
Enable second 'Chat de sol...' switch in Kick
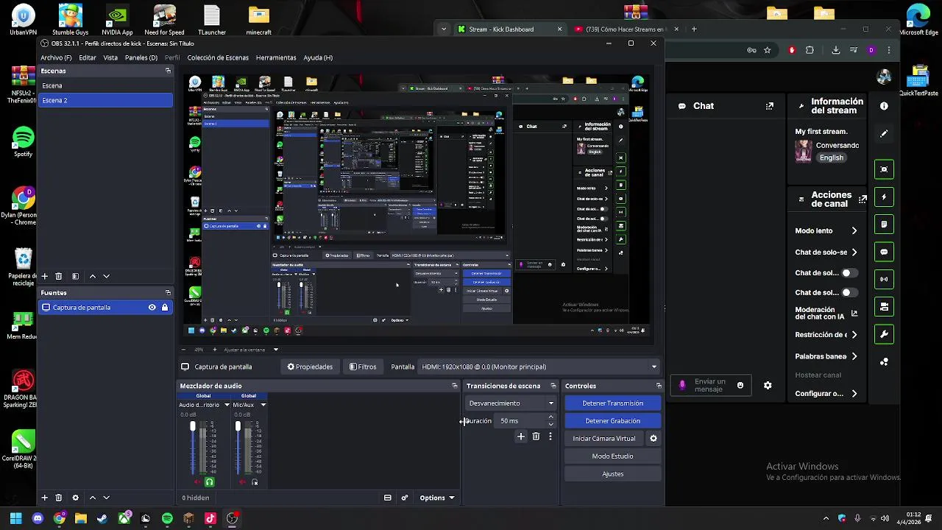point(849,292)
